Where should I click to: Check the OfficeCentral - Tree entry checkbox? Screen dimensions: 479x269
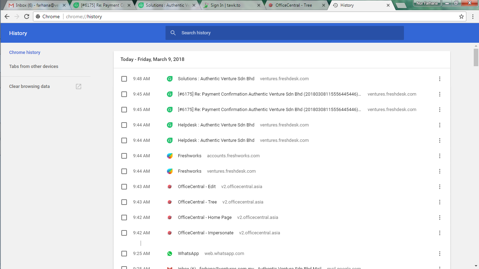pos(124,202)
